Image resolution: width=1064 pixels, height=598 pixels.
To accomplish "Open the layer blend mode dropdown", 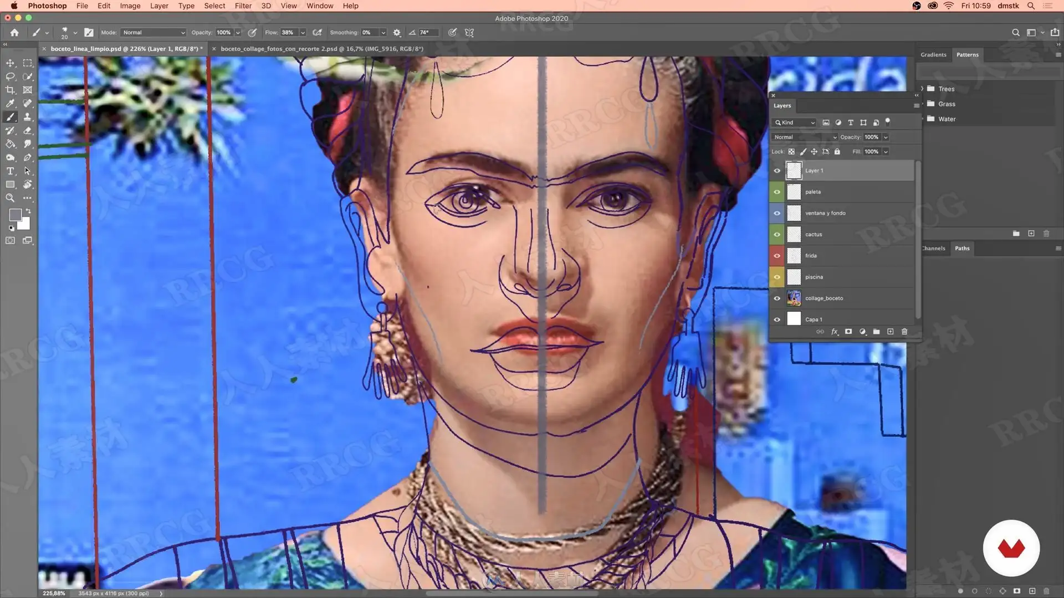I will 805,137.
